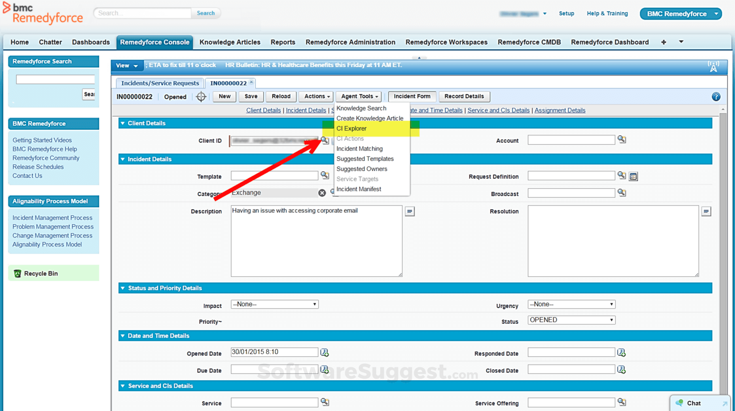Image resolution: width=735 pixels, height=411 pixels.
Task: Click the New button
Action: pos(225,96)
